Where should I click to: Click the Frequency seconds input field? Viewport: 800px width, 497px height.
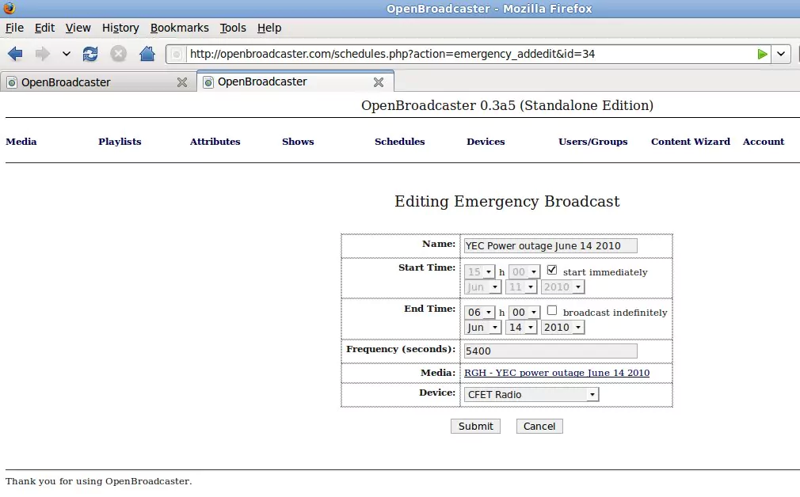(x=550, y=351)
